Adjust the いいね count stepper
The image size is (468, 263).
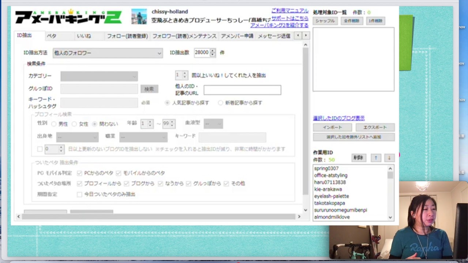pos(184,75)
